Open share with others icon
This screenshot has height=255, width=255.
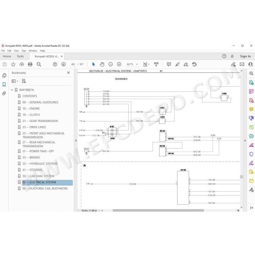pyautogui.click(x=251, y=64)
